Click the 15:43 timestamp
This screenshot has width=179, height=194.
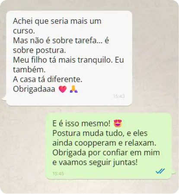coord(119,96)
